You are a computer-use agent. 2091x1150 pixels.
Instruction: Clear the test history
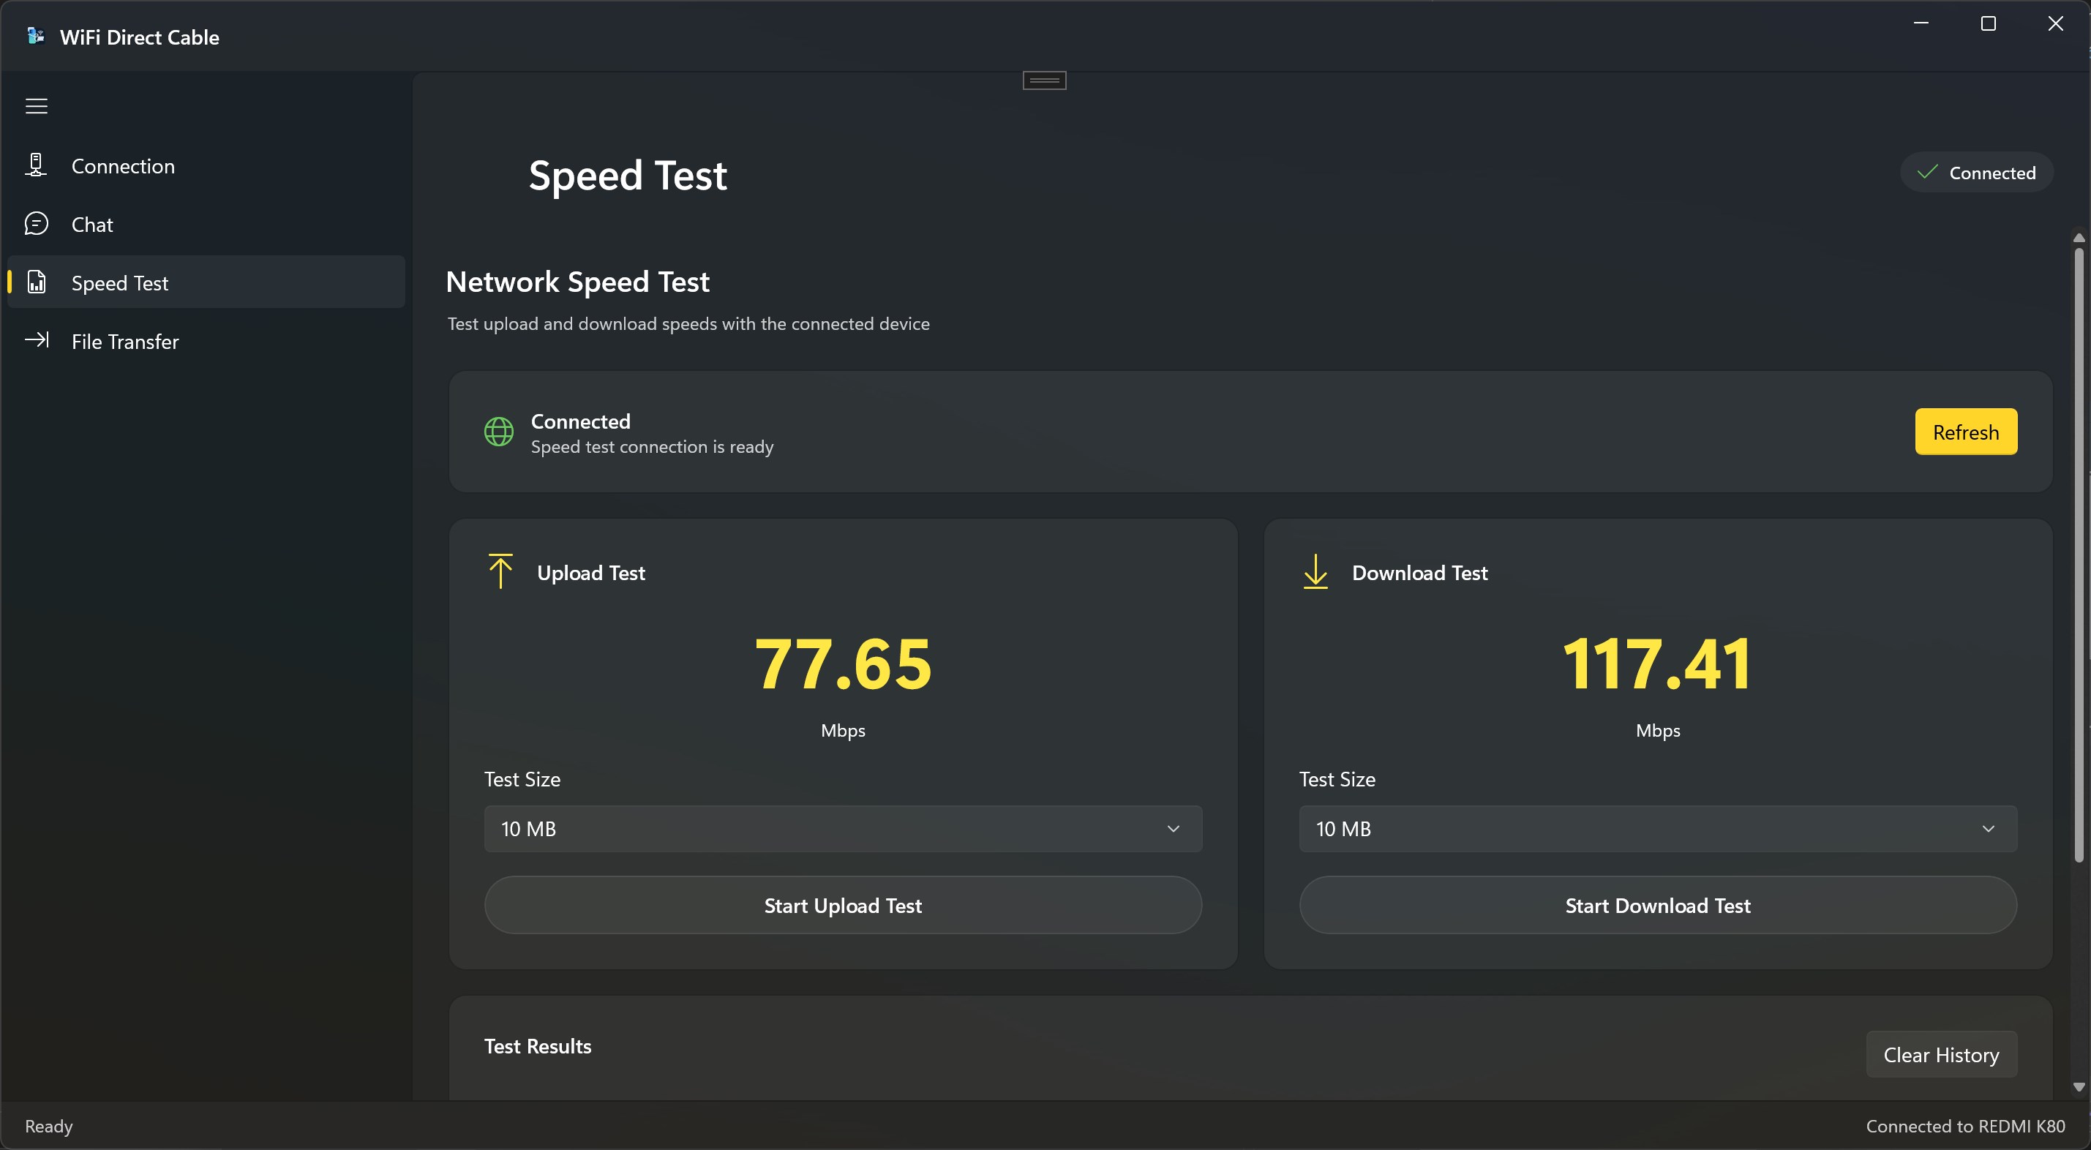click(x=1941, y=1054)
